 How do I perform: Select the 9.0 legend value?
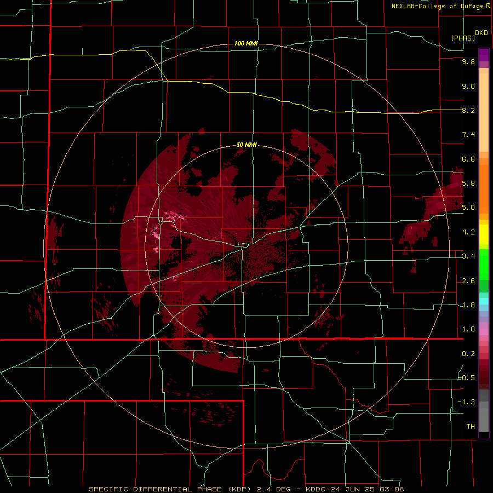468,86
